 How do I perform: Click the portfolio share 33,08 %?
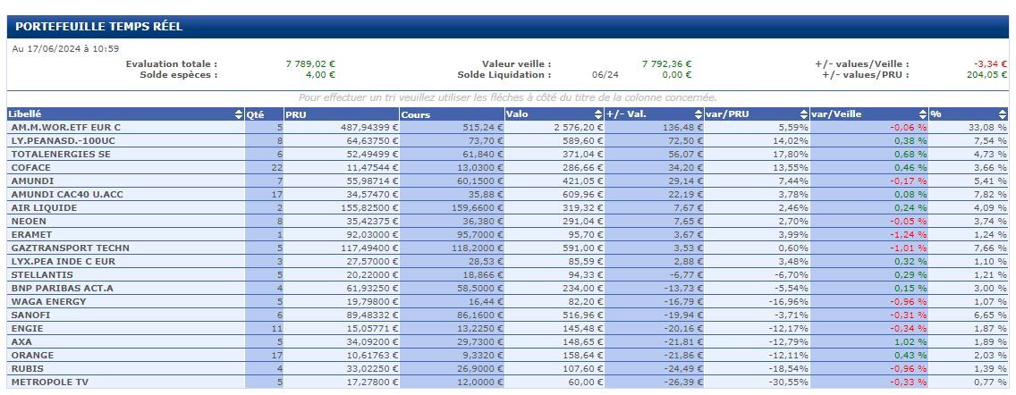coord(987,128)
